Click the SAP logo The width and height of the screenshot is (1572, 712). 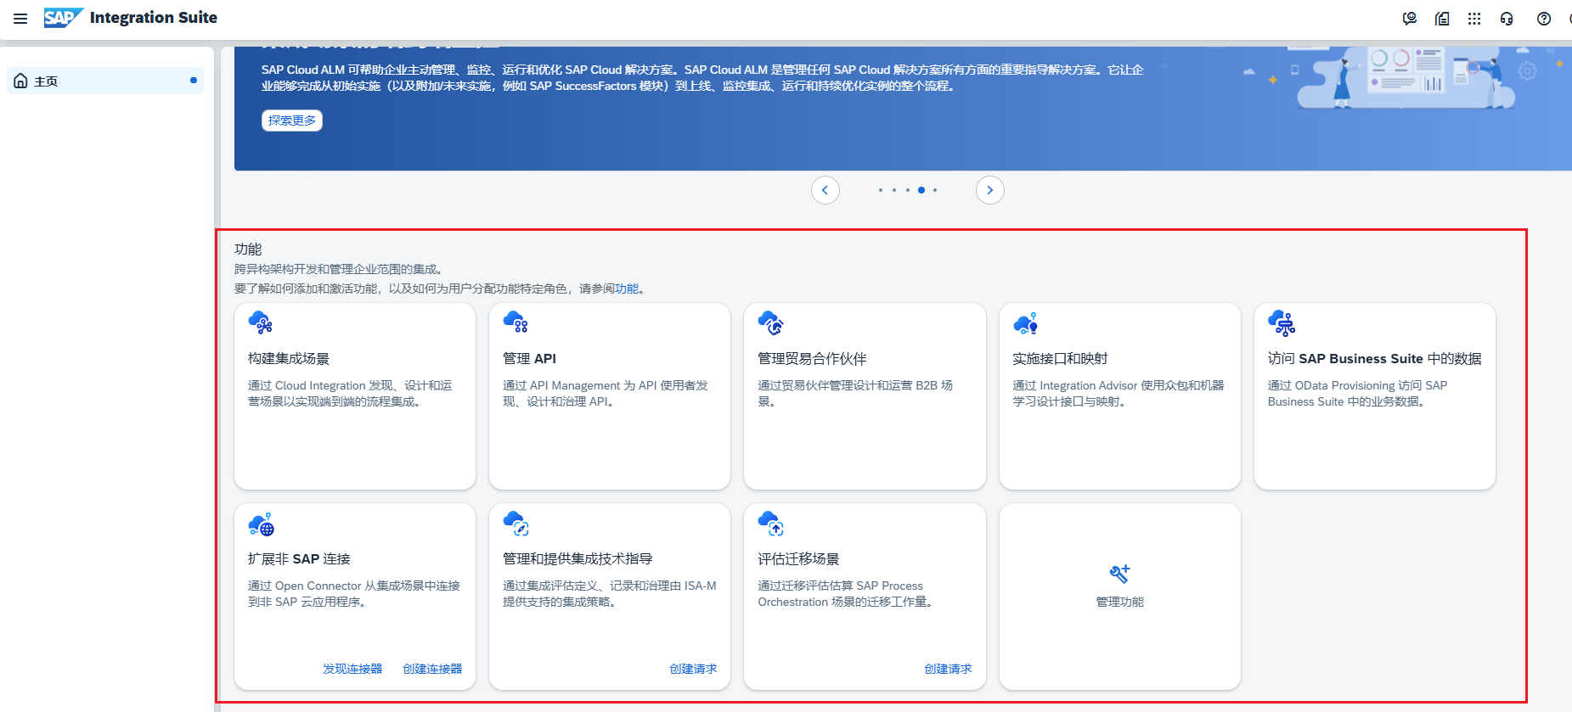pyautogui.click(x=63, y=18)
